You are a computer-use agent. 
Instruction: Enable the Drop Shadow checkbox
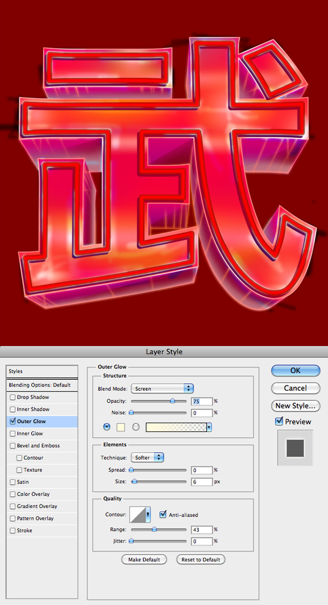(13, 397)
